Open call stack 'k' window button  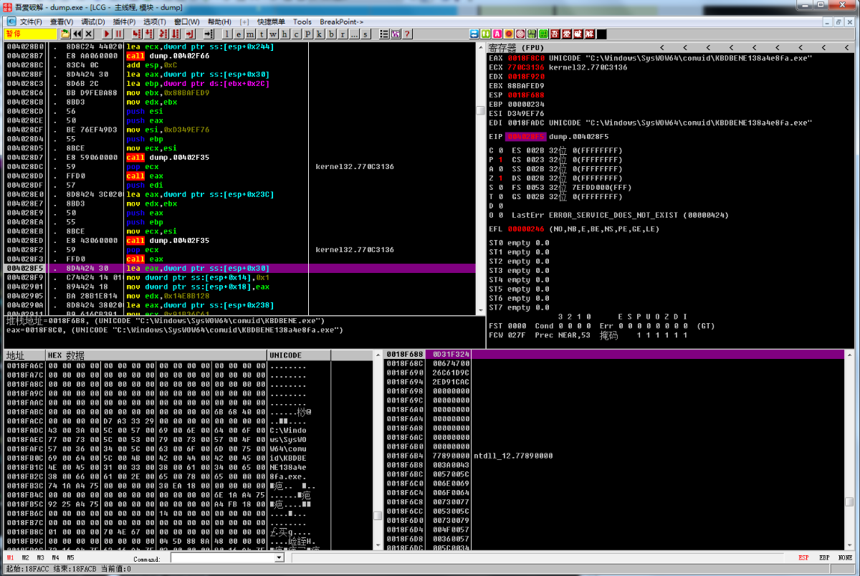tap(320, 34)
